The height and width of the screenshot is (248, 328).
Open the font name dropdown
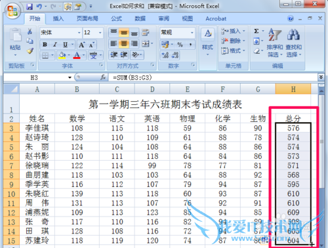(x=79, y=33)
